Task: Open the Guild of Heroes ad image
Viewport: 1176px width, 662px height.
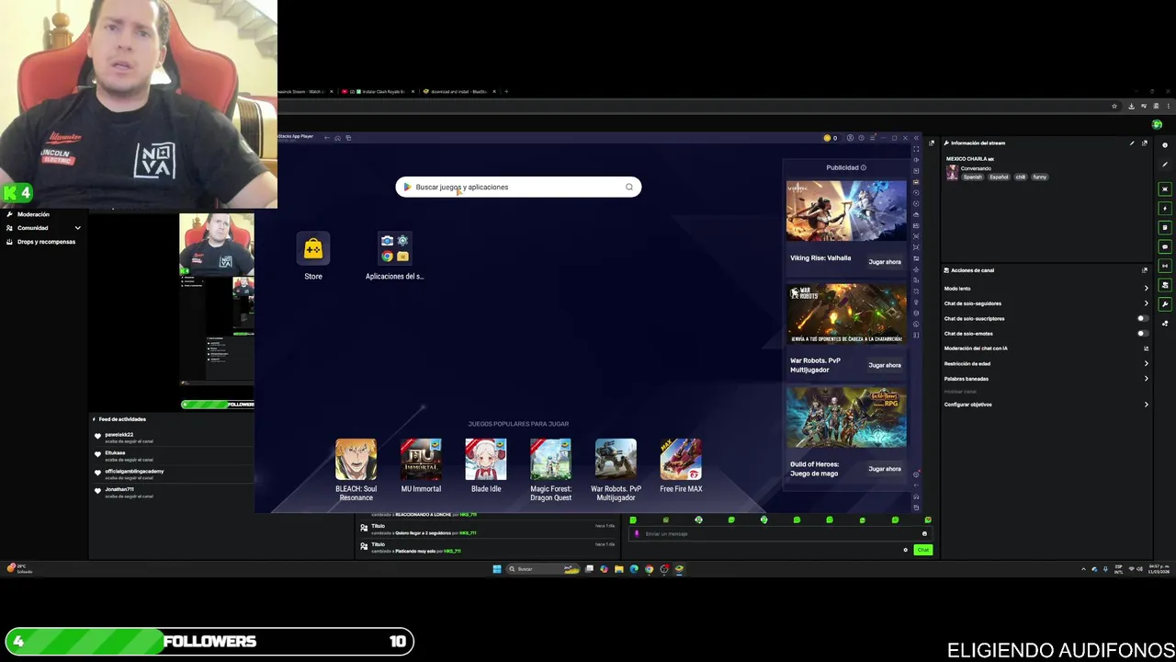Action: click(846, 417)
